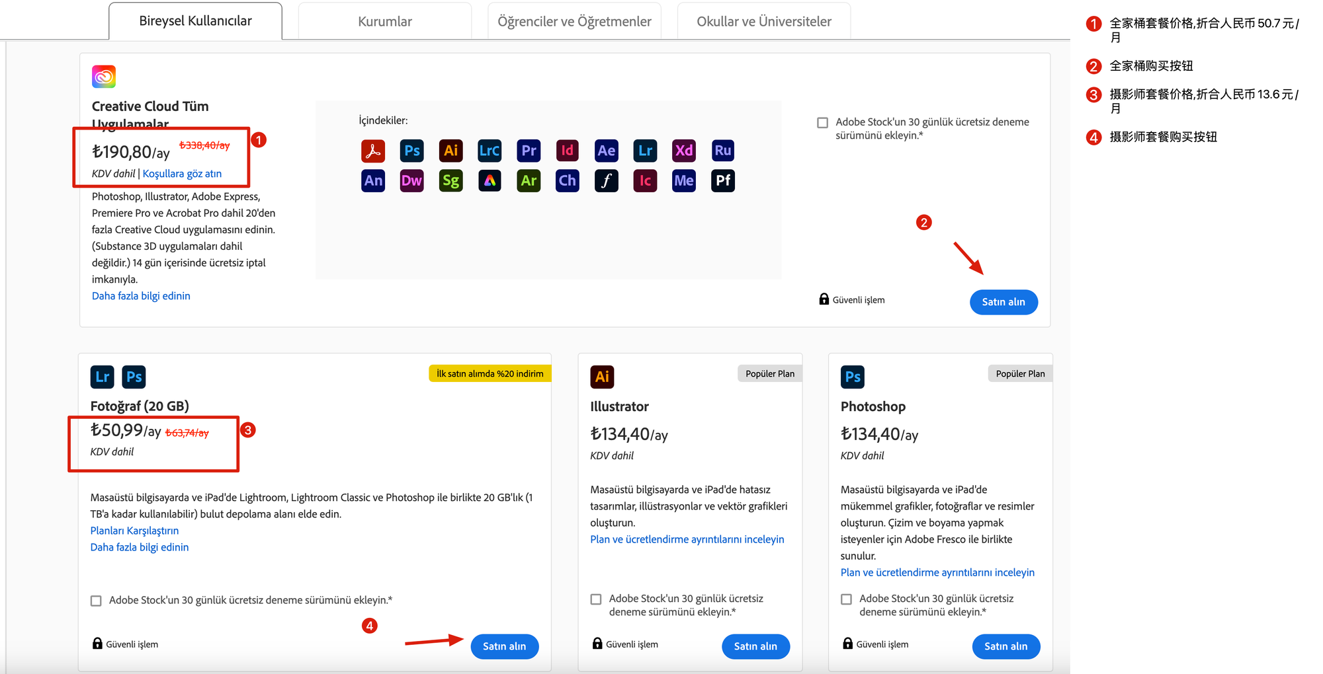Image resolution: width=1323 pixels, height=674 pixels.
Task: Click the Photoshop icon in İçindekiler list
Action: 412,151
